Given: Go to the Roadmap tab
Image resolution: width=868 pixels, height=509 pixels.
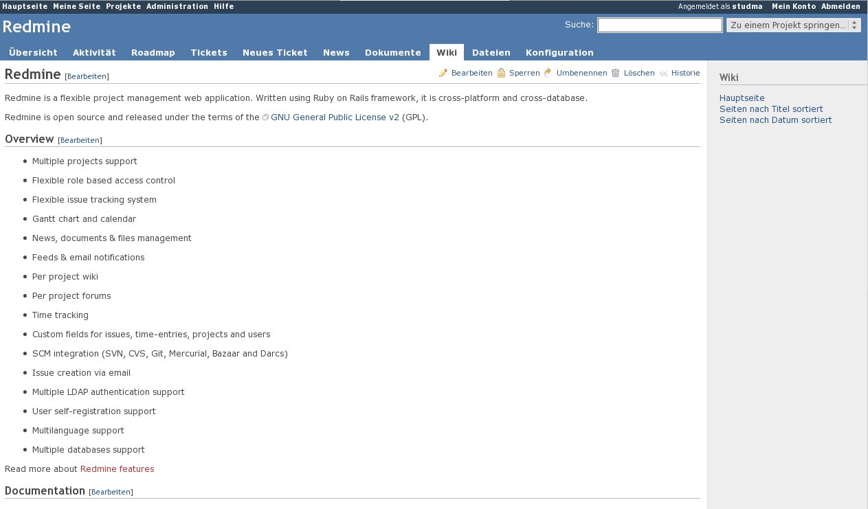Looking at the screenshot, I should pyautogui.click(x=153, y=52).
